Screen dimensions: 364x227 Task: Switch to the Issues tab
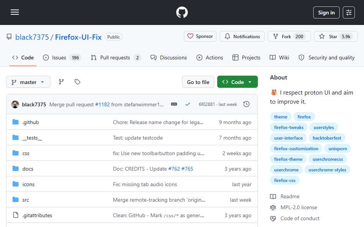62,58
